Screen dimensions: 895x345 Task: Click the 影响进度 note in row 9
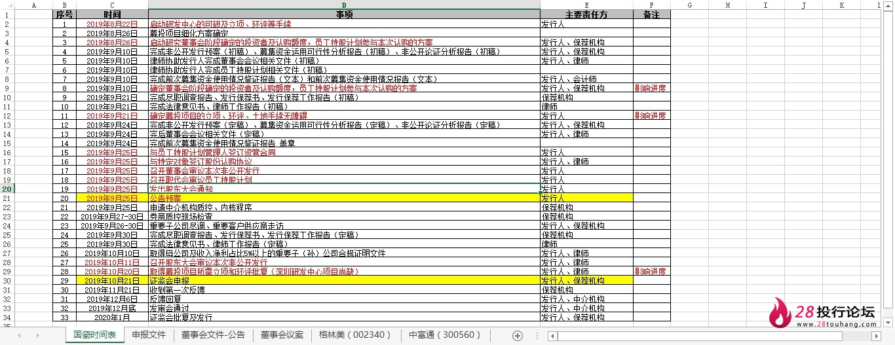[x=651, y=88]
